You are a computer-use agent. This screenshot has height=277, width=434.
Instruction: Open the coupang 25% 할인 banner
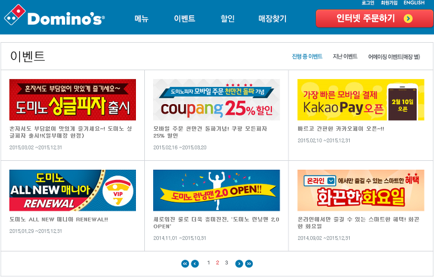[216, 100]
